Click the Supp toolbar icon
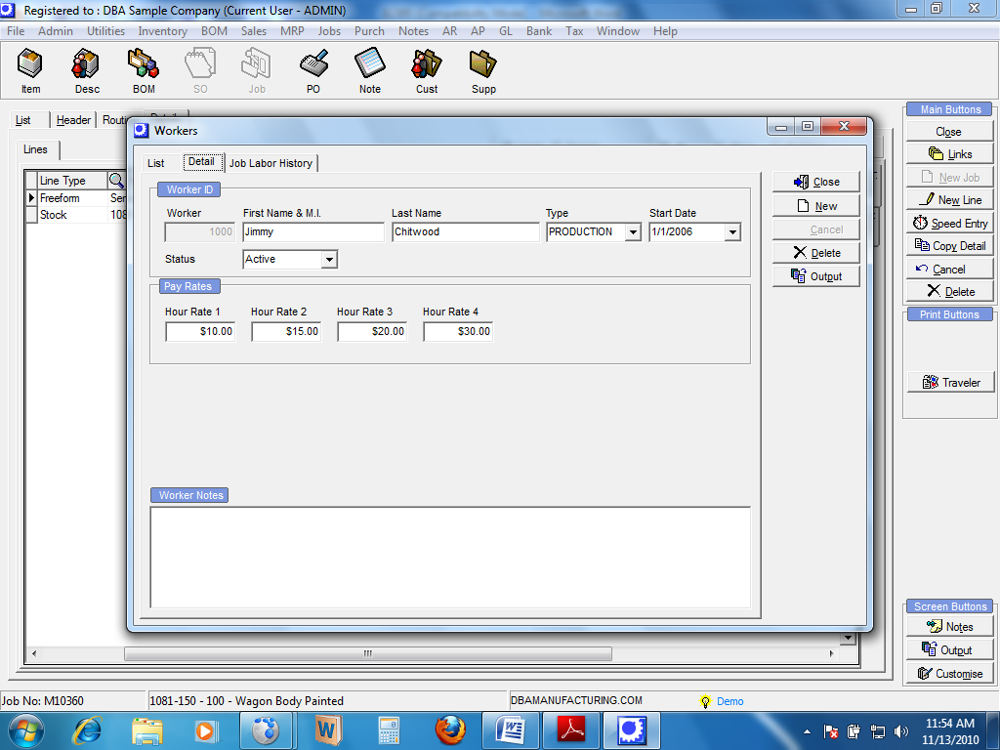Screen dimensions: 1000x750 483,70
